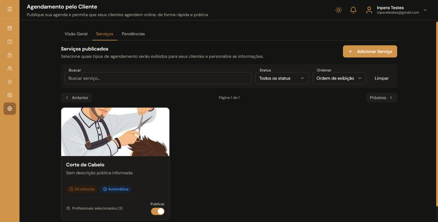This screenshot has height=222, width=438.
Task: Click the Adicionar Serviço button
Action: click(x=370, y=51)
